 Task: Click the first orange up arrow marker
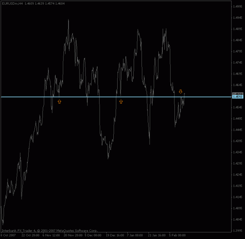click(x=59, y=102)
